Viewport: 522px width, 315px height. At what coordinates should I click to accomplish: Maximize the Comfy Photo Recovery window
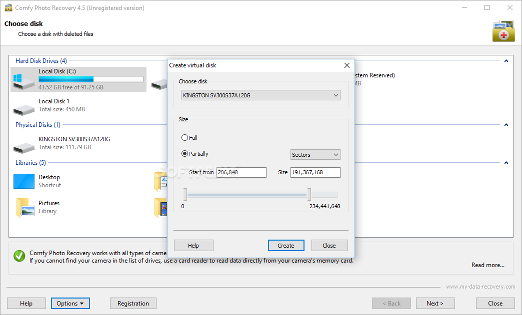pos(487,7)
